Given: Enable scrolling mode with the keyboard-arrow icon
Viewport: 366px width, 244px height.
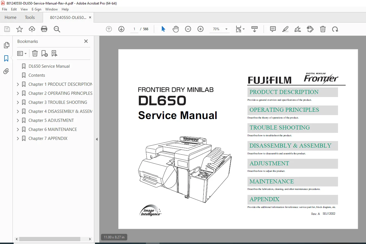Looking at the screenshot, I should pos(255,29).
